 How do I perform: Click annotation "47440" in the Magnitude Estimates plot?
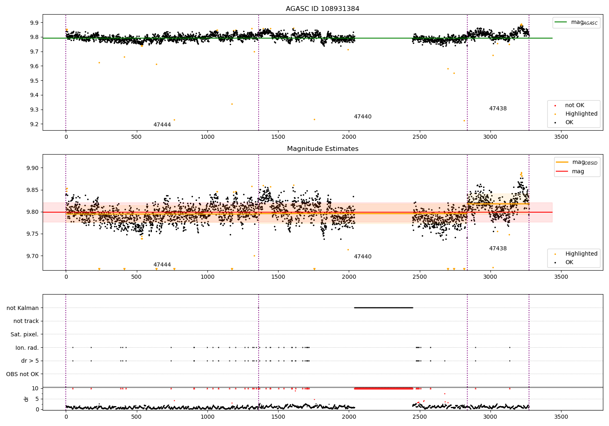[x=363, y=257]
